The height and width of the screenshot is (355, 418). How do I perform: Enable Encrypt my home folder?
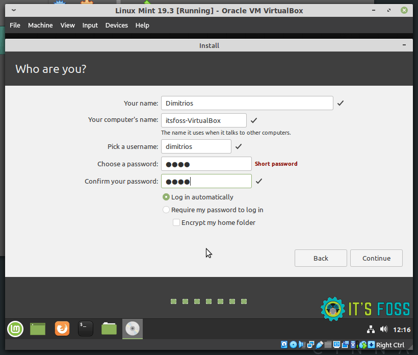click(x=176, y=222)
